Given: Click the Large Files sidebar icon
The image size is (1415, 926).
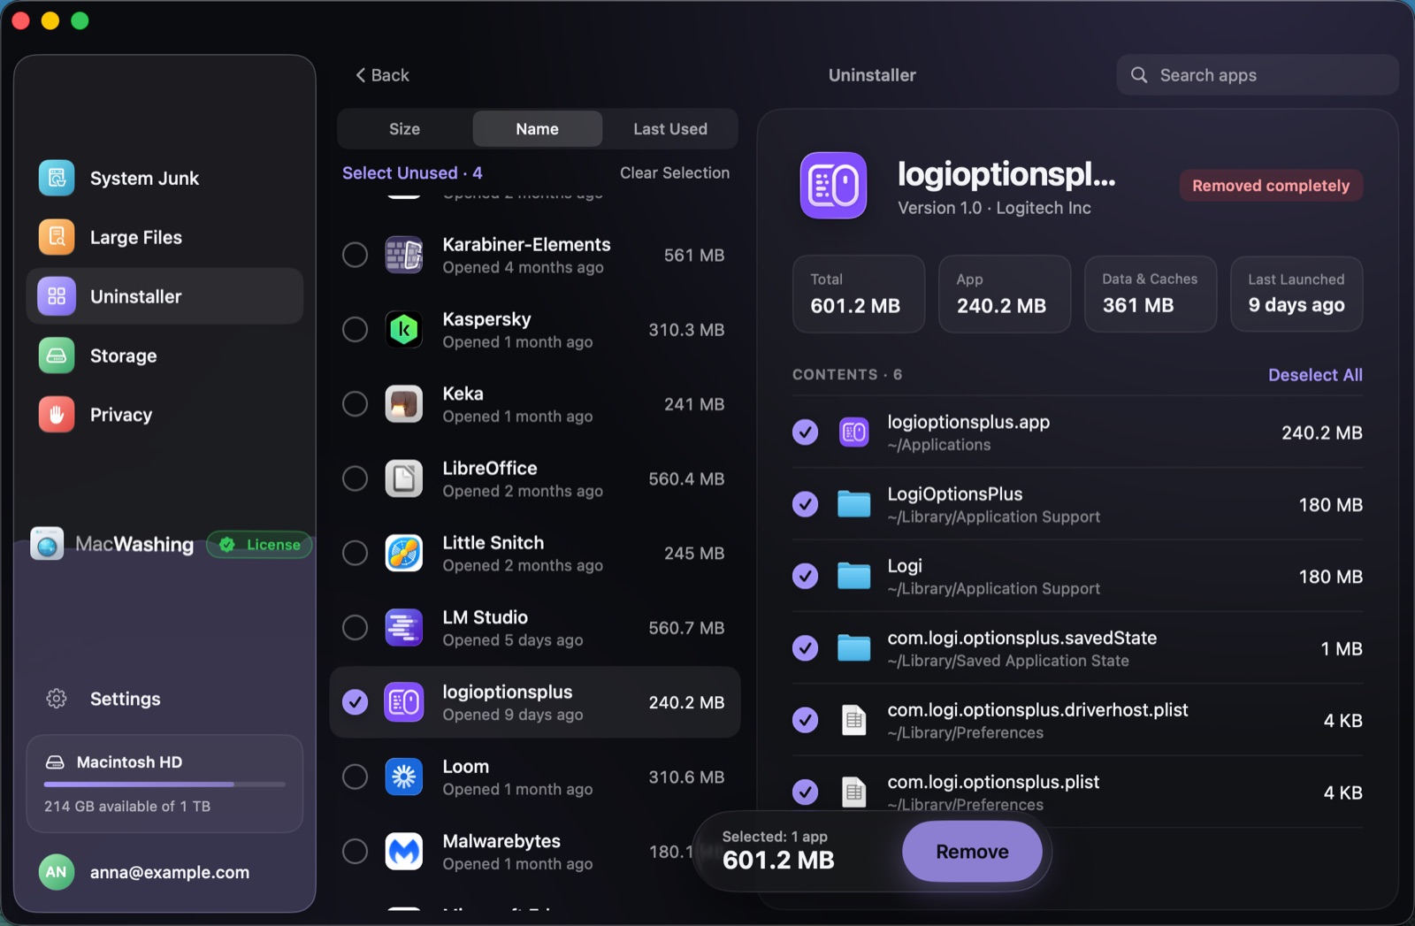Looking at the screenshot, I should tap(57, 237).
